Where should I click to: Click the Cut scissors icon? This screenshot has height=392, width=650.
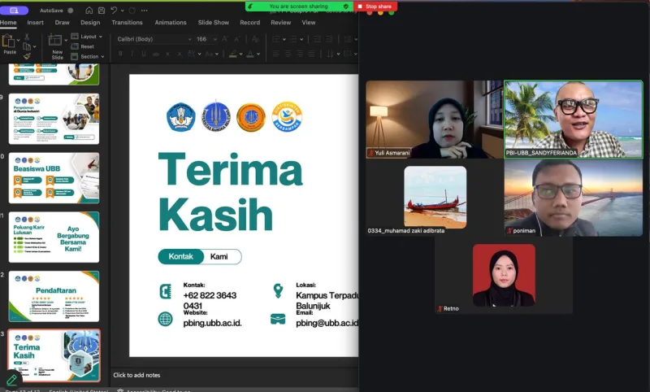(x=27, y=37)
